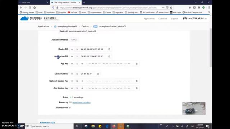Open the YouTube bookmark
This screenshot has height=129, width=230.
pyautogui.click(x=72, y=13)
